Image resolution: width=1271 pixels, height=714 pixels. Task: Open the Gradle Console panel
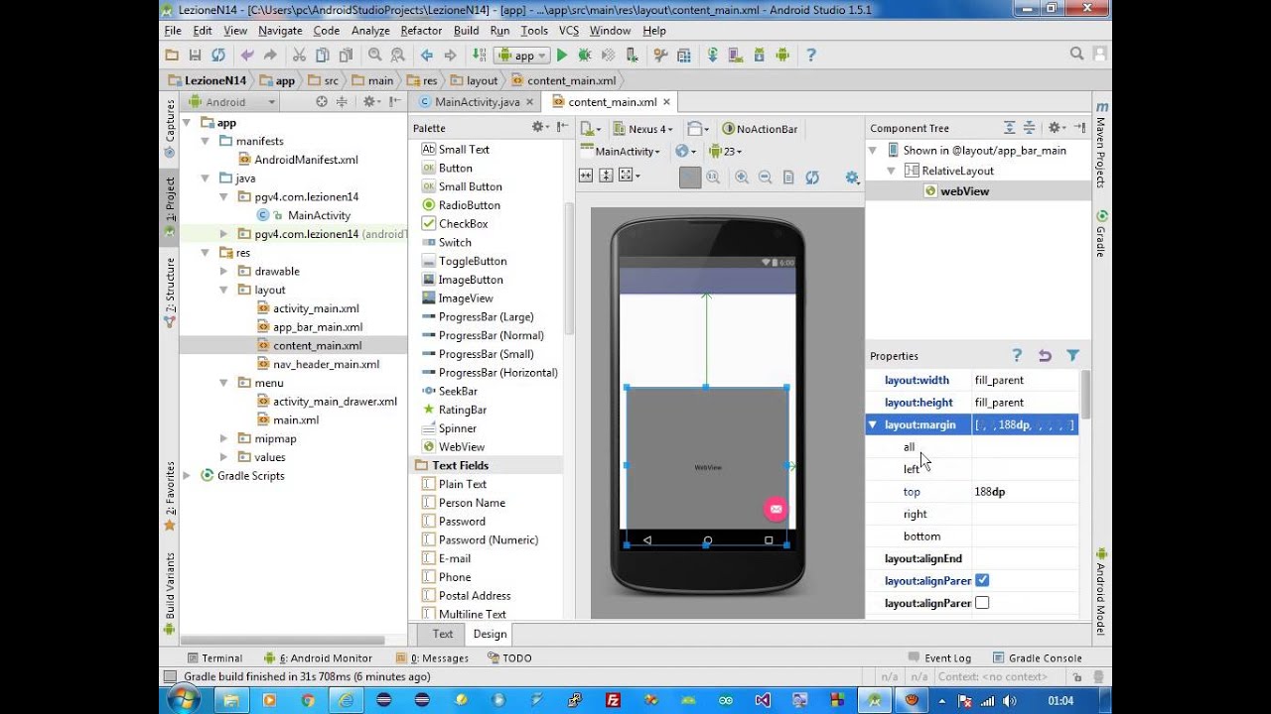click(x=1037, y=657)
